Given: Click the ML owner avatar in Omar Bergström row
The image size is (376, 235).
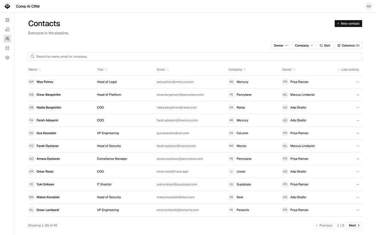Looking at the screenshot, I should point(285,94).
